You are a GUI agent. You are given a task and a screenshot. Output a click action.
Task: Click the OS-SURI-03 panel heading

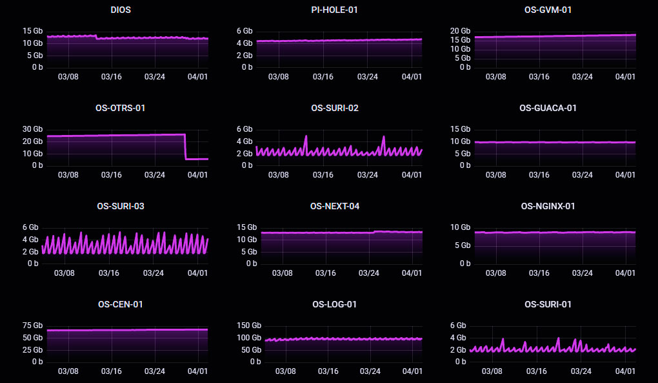(121, 206)
